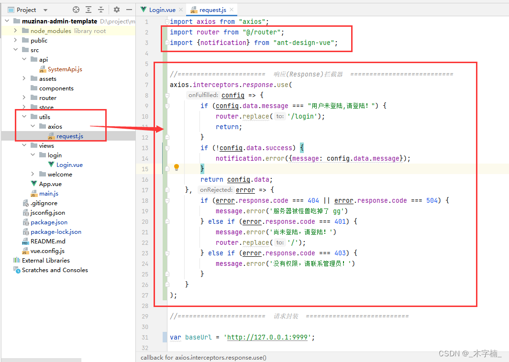This screenshot has height=362, width=509.
Task: Close the Login.vue tab
Action: [x=181, y=10]
